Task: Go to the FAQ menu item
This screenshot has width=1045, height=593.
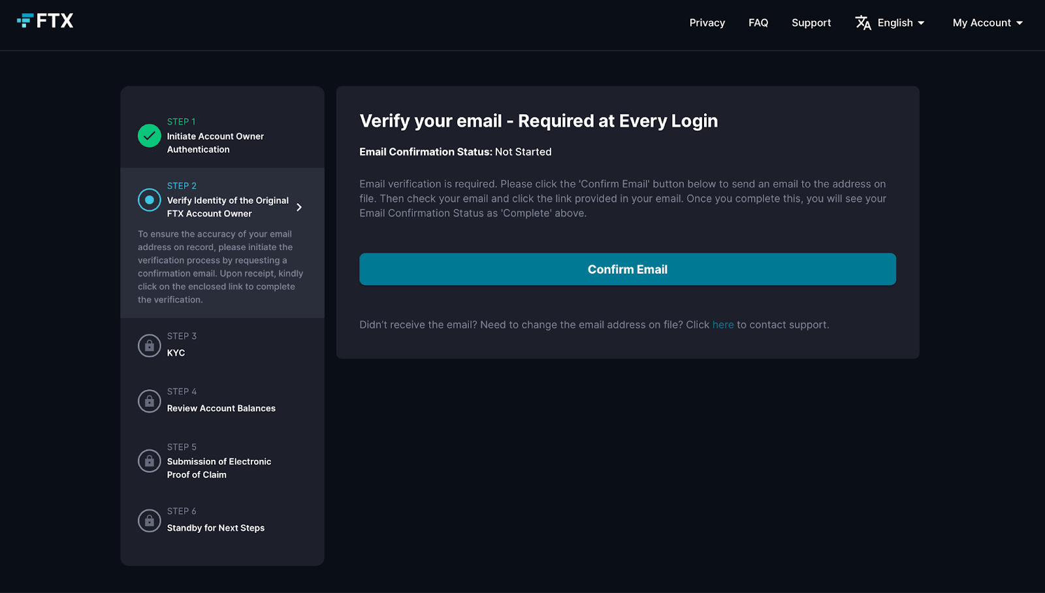Action: 758,23
